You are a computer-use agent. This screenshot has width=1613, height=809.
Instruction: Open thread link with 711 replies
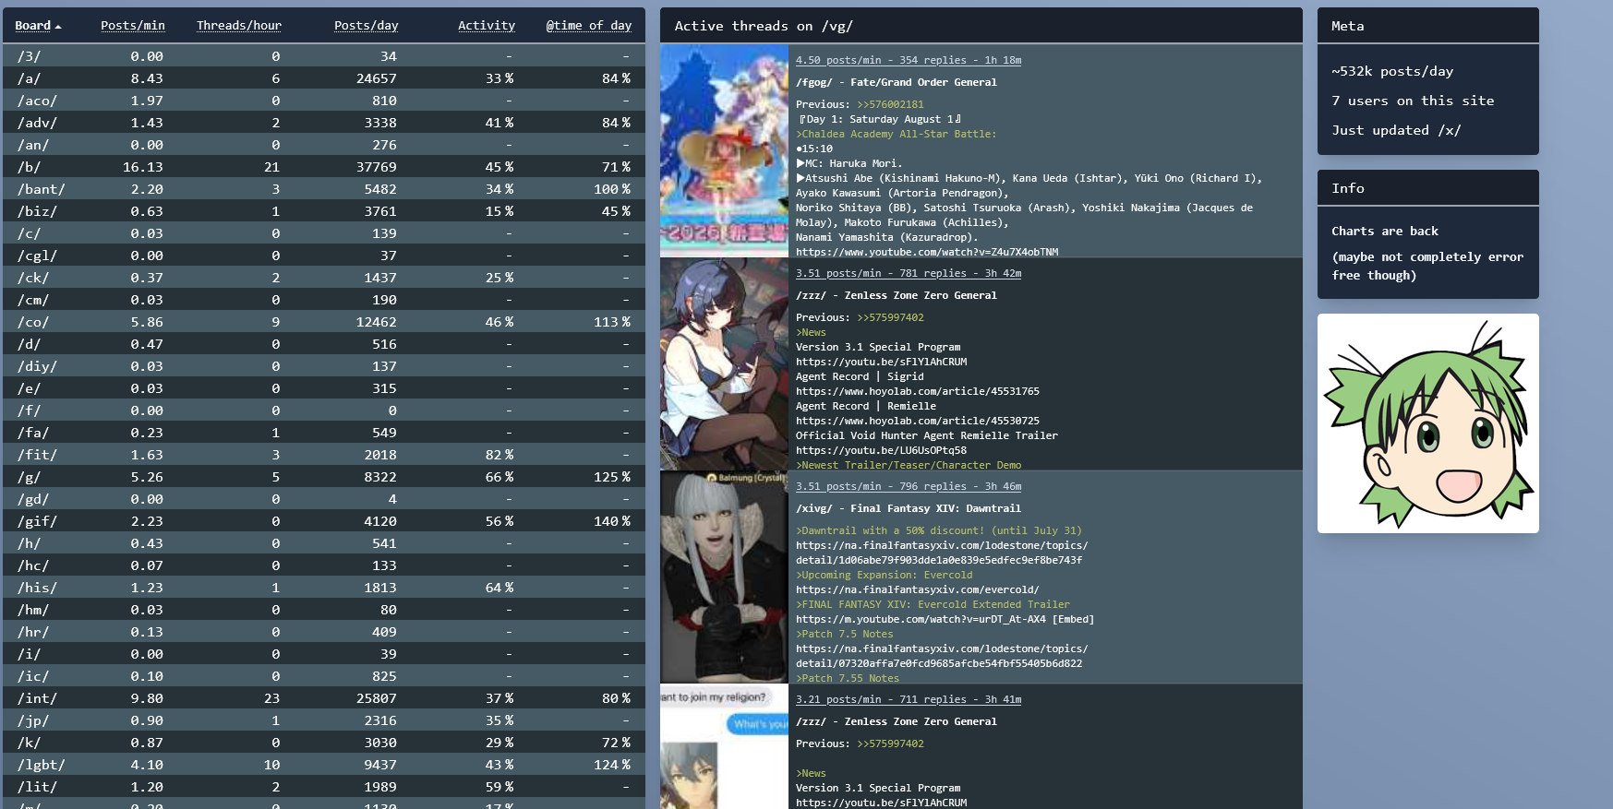pos(909,699)
